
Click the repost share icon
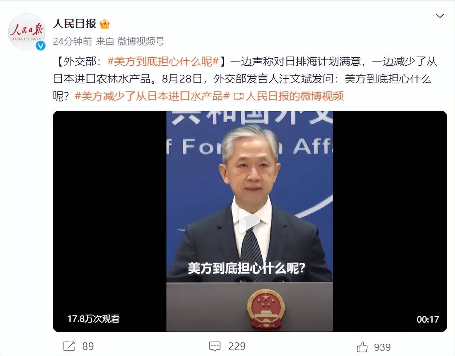coord(69,346)
